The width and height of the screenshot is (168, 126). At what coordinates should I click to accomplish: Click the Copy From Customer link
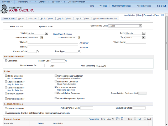pos(62,34)
